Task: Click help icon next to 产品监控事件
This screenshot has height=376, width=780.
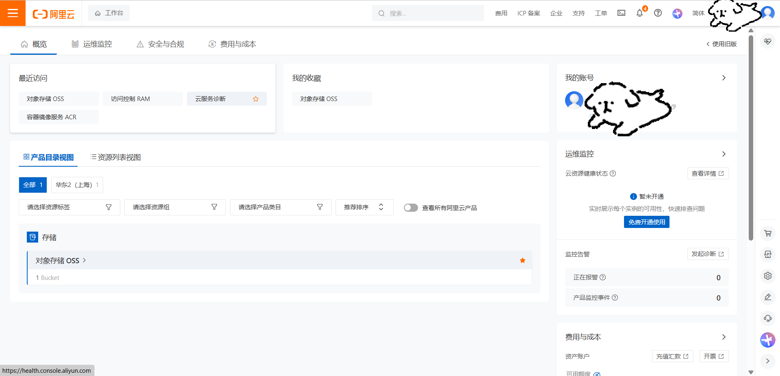Action: [x=615, y=298]
